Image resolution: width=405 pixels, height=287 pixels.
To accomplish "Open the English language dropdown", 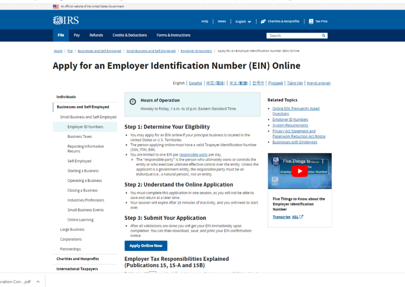I will 242,21.
